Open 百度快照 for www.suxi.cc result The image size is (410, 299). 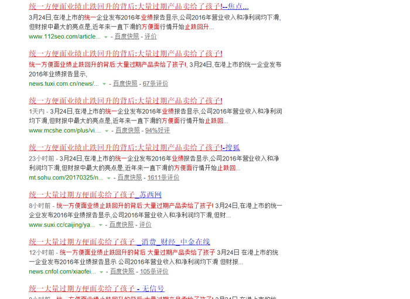(x=121, y=224)
